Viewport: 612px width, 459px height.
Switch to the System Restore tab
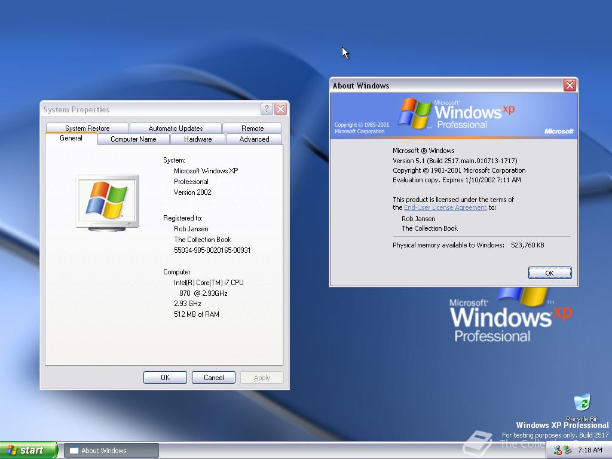(x=87, y=128)
